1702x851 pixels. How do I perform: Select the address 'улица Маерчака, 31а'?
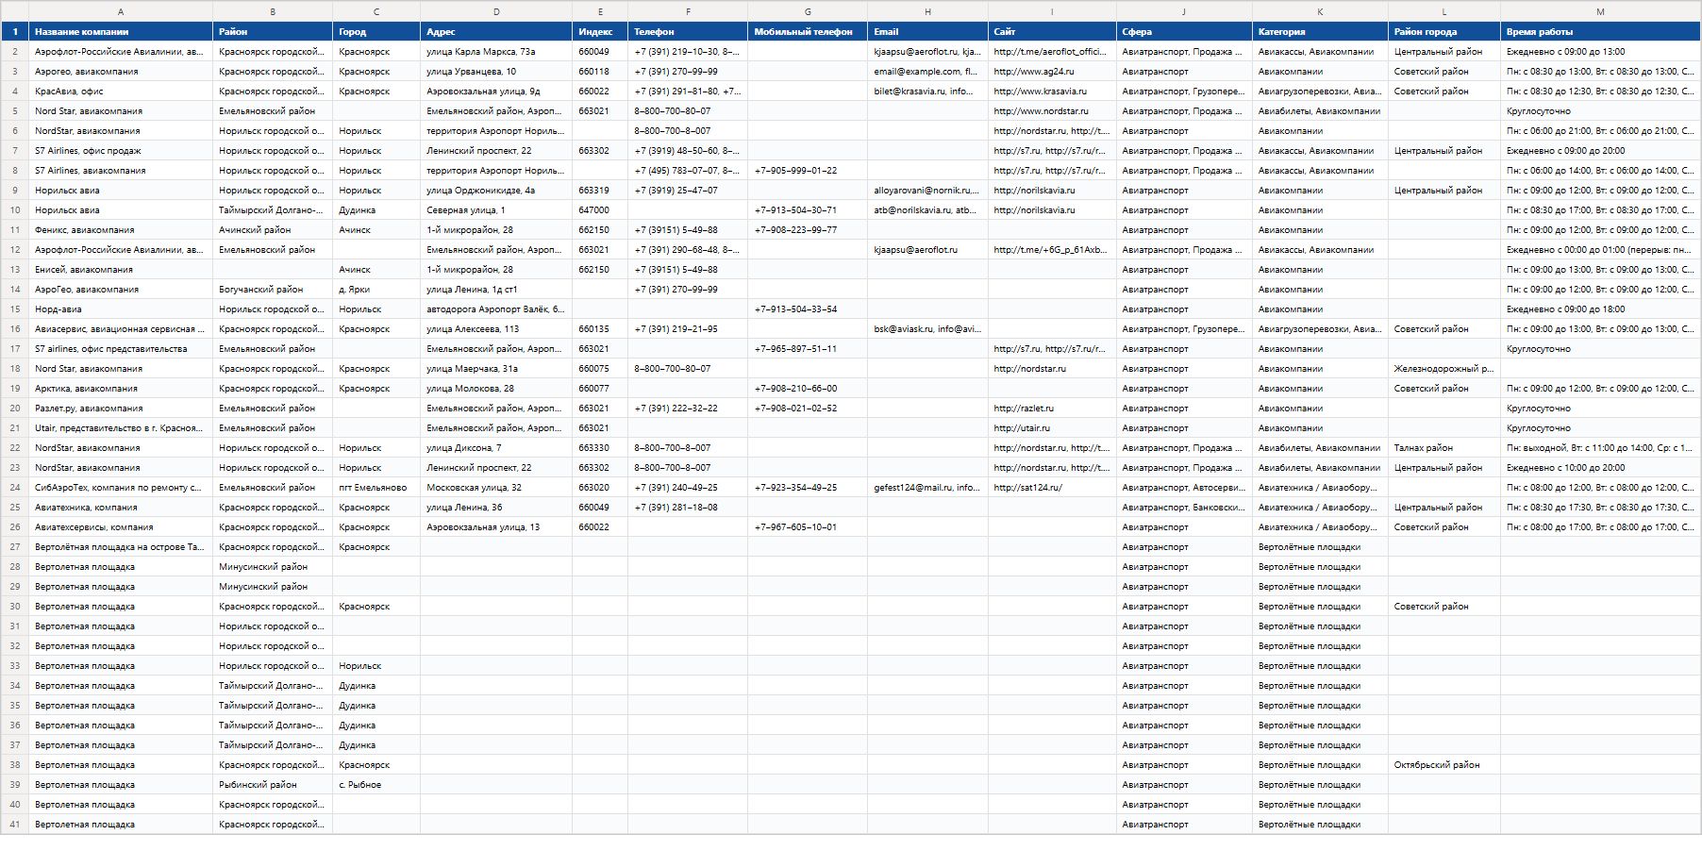[496, 369]
